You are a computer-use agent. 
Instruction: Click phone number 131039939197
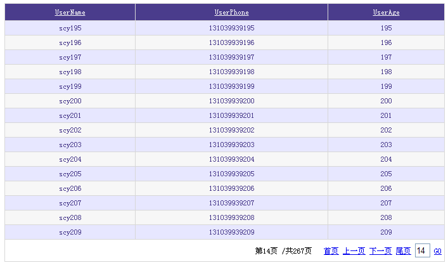click(x=231, y=57)
